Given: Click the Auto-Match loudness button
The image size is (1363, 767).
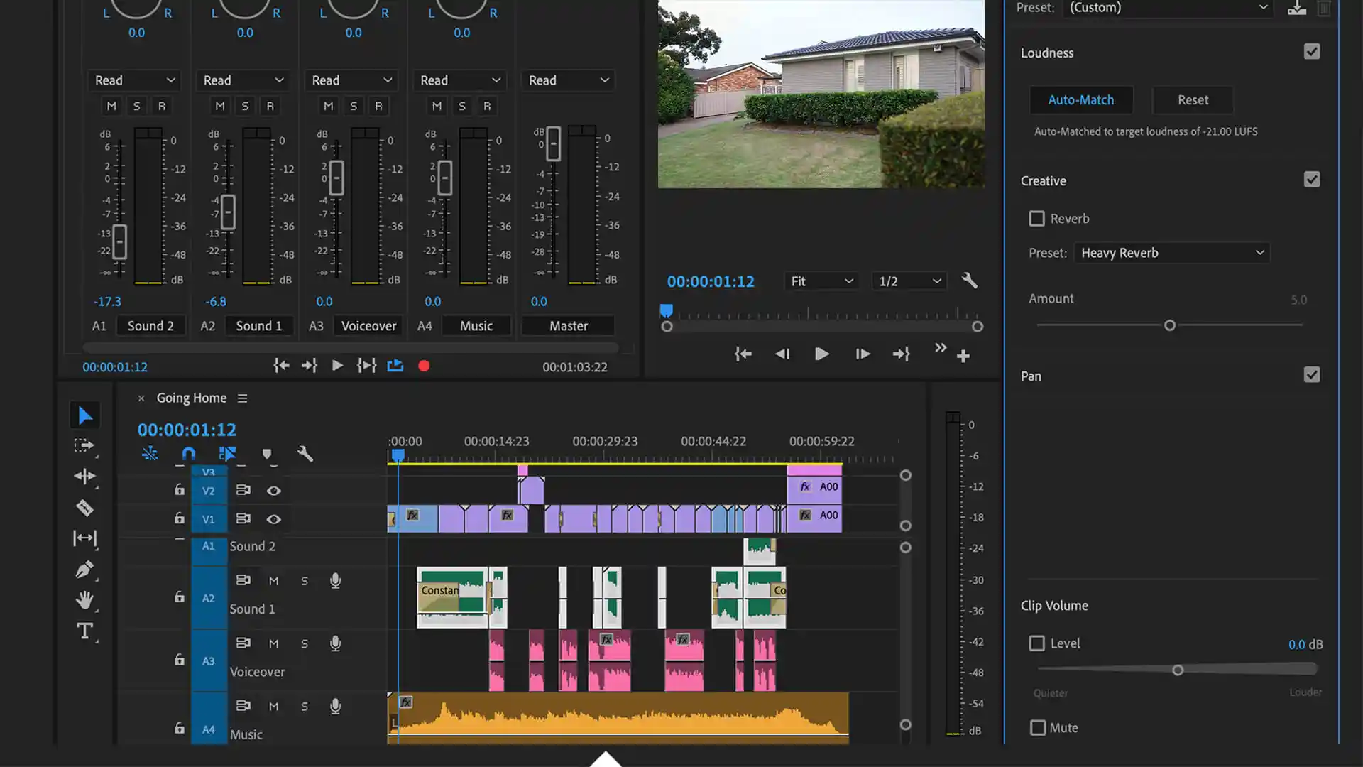Looking at the screenshot, I should coord(1080,100).
